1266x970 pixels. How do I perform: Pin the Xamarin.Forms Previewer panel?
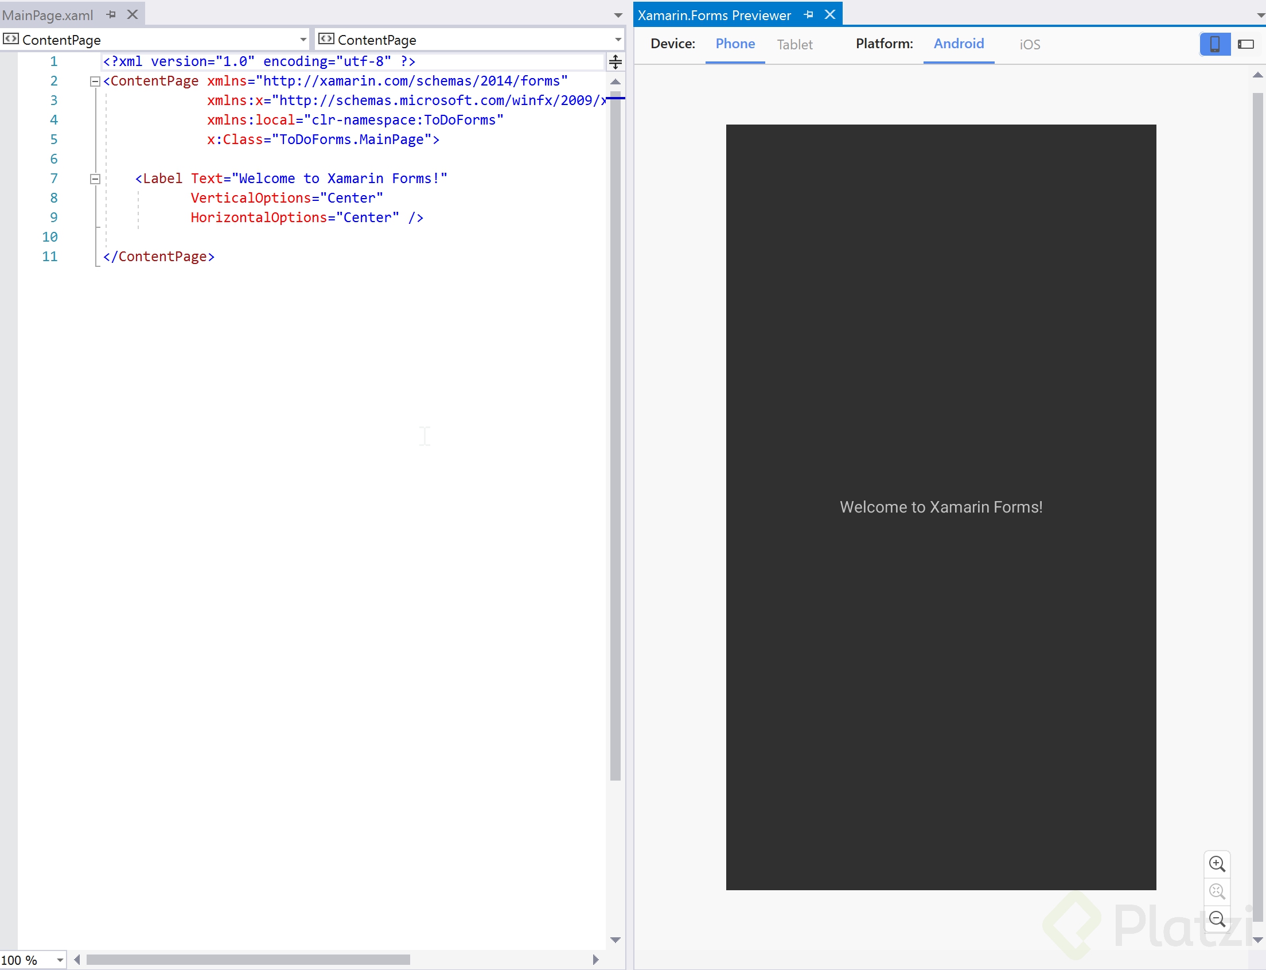pyautogui.click(x=808, y=14)
